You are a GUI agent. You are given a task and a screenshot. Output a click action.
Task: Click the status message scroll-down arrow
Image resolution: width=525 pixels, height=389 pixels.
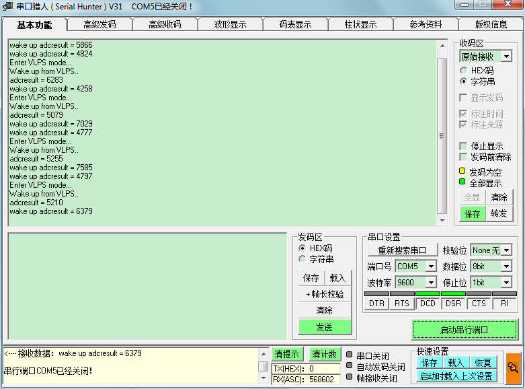264,378
